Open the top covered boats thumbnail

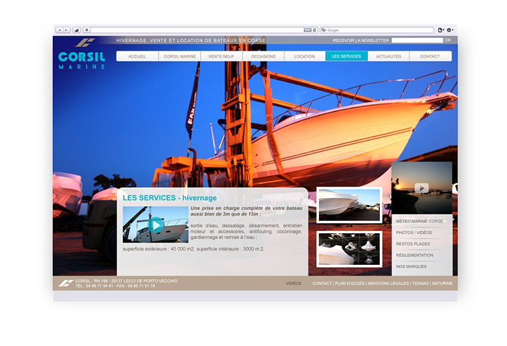point(349,205)
